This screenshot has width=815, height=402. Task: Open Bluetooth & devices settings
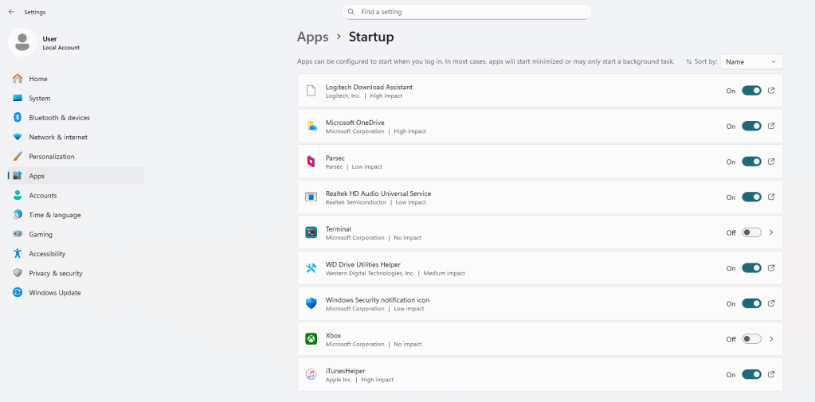(76, 118)
